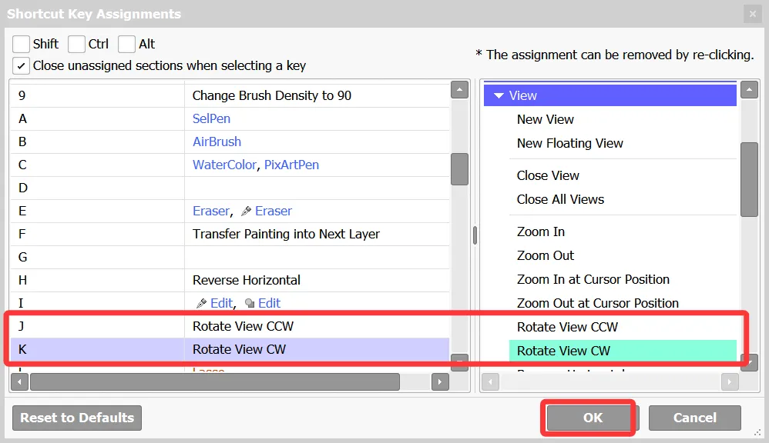Click key list scroll right arrow
Image resolution: width=769 pixels, height=443 pixels.
tap(440, 381)
